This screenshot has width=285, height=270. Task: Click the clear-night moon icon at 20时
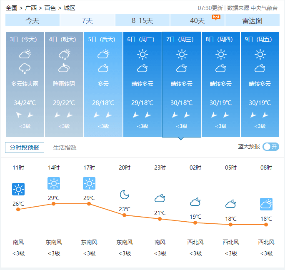click(x=125, y=195)
